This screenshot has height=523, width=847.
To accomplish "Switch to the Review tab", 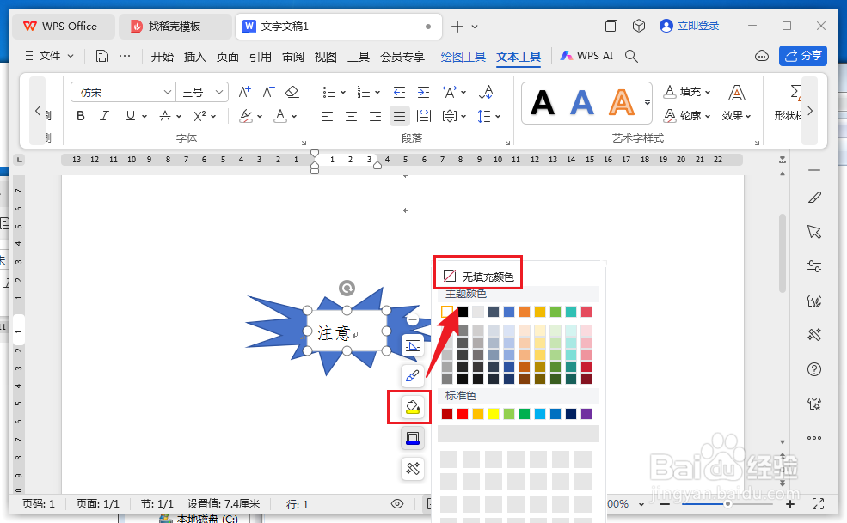I will (x=292, y=57).
